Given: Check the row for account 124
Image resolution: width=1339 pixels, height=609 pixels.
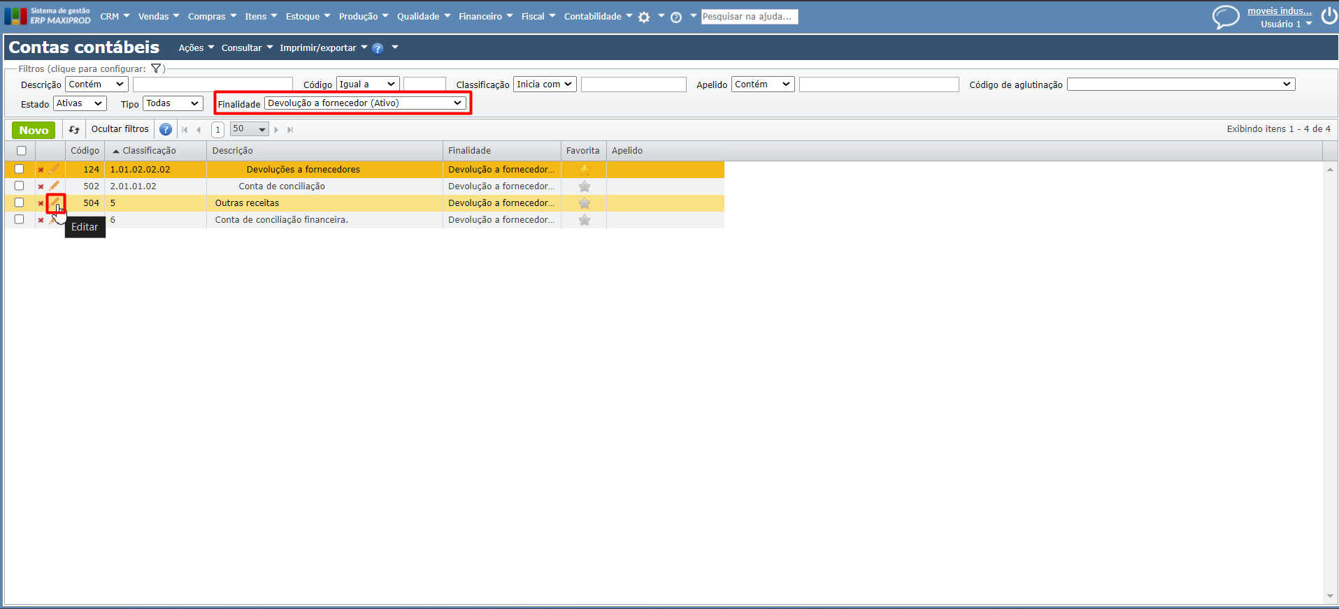Looking at the screenshot, I should (20, 169).
